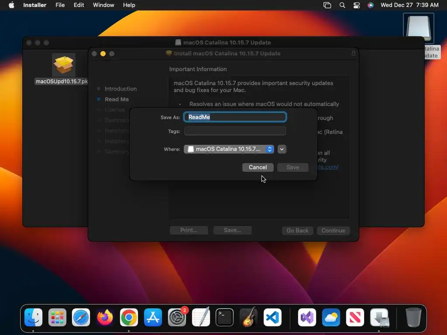Image resolution: width=447 pixels, height=335 pixels.
Task: Click the Save As name field
Action: tap(235, 117)
